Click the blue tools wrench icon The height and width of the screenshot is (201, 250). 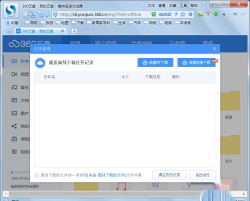coord(235,14)
